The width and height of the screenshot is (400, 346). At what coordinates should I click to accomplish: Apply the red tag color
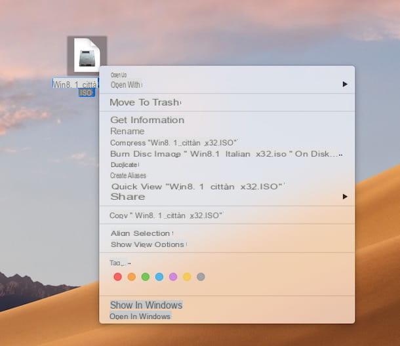pyautogui.click(x=117, y=277)
